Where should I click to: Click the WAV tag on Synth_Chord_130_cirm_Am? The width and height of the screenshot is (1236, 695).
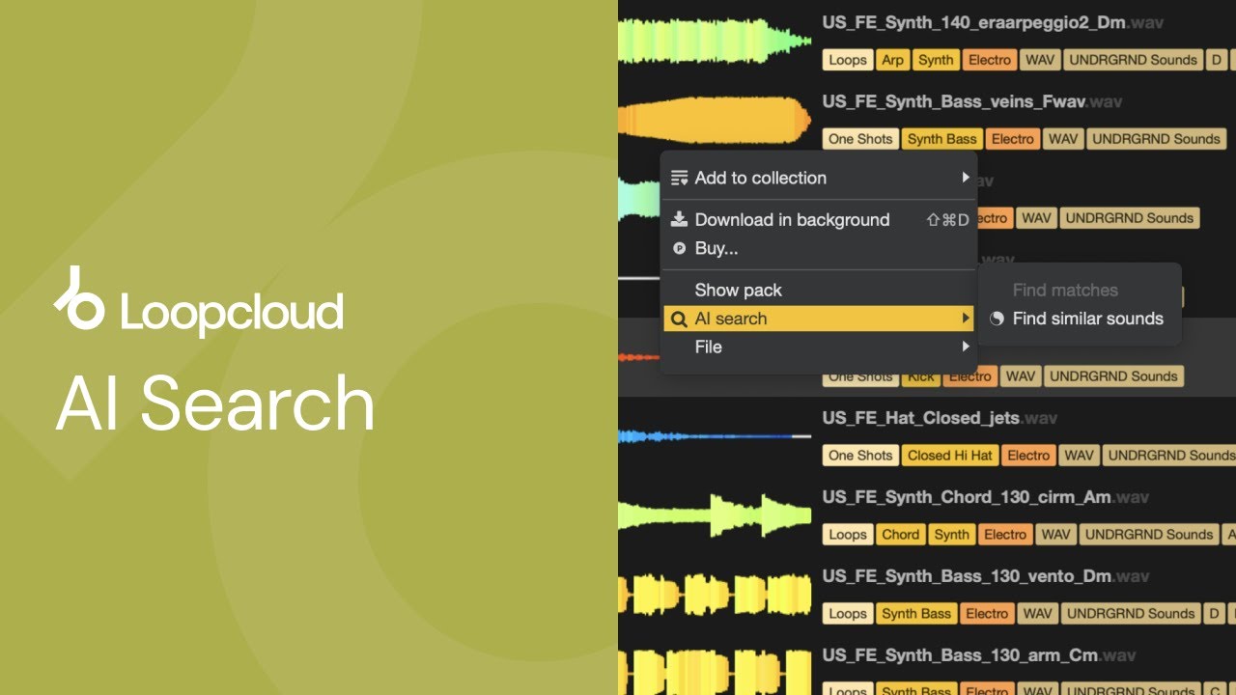point(1055,535)
